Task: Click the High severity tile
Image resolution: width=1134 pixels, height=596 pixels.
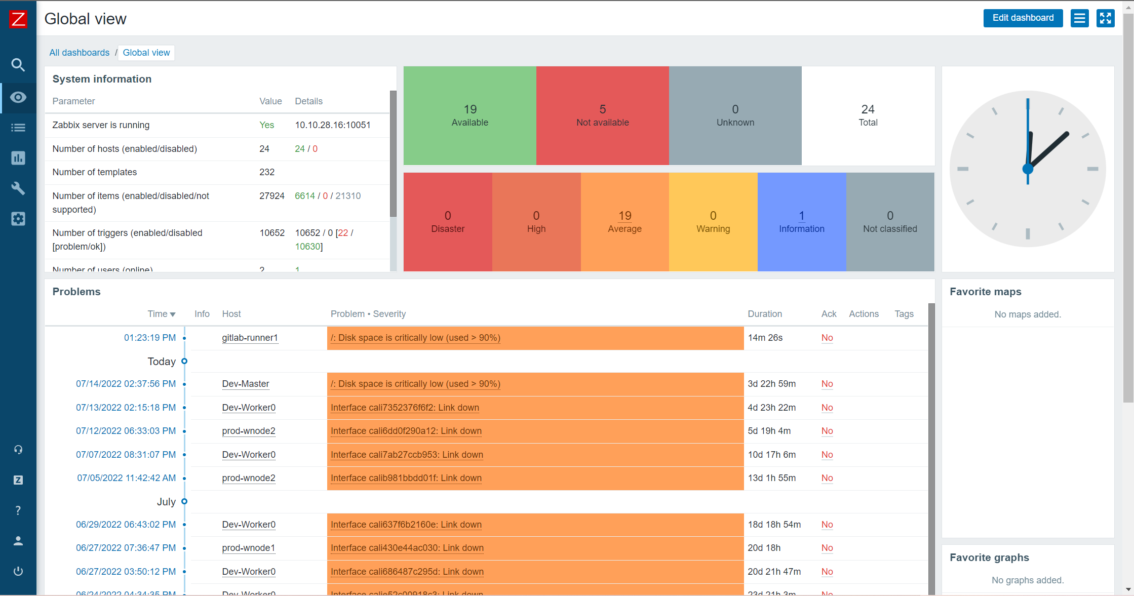Action: 536,222
